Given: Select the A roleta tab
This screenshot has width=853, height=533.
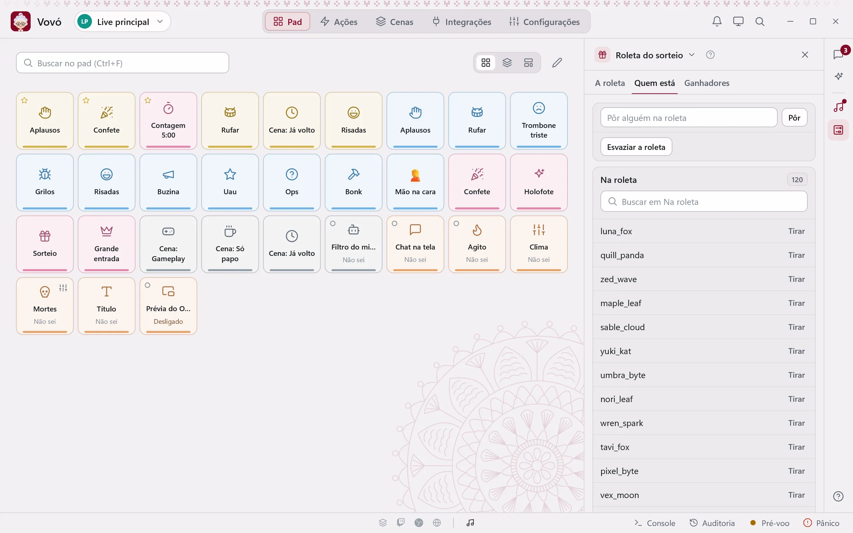Looking at the screenshot, I should click(x=610, y=83).
